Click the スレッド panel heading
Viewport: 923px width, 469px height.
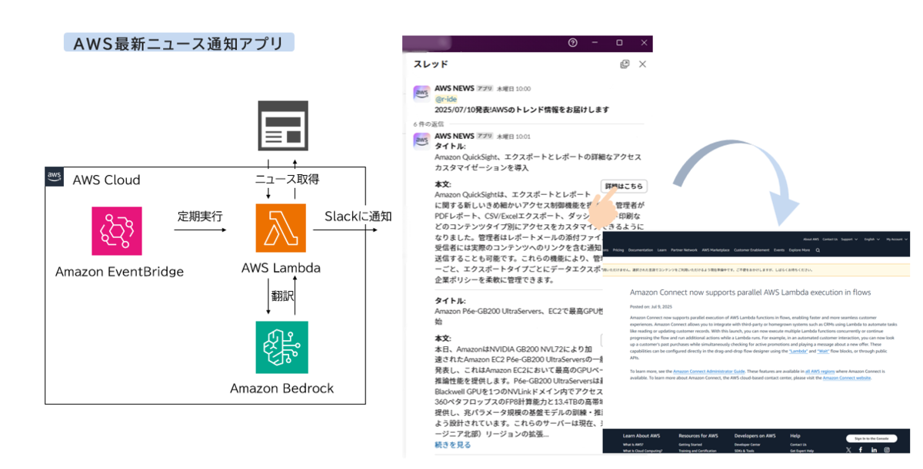(431, 64)
